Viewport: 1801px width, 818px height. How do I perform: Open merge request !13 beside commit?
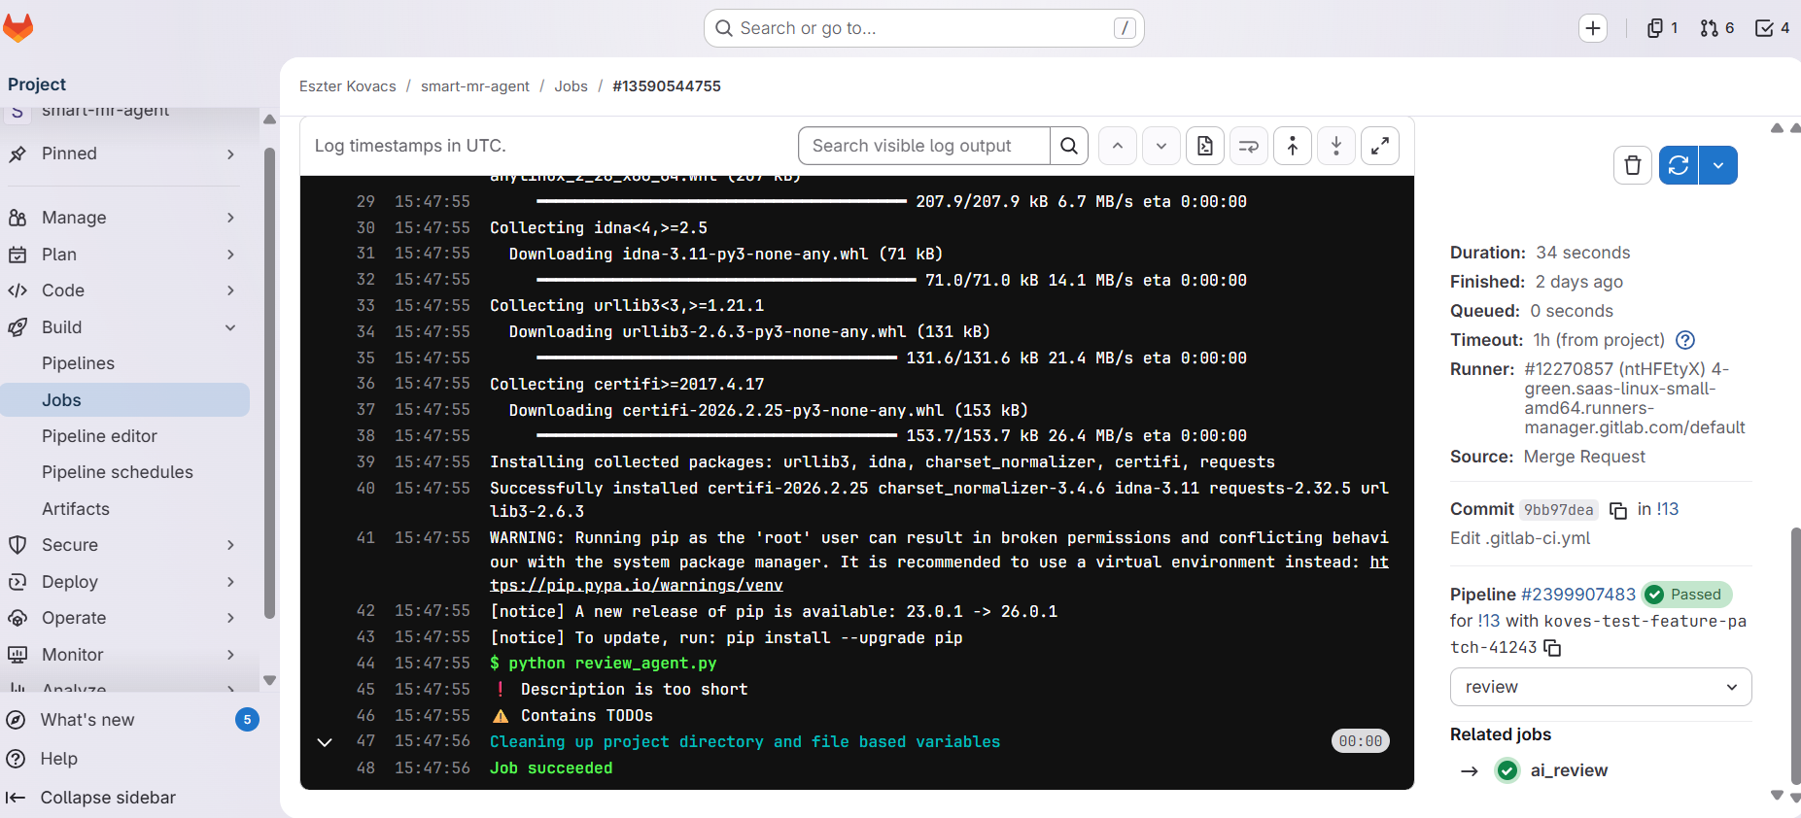[1668, 509]
